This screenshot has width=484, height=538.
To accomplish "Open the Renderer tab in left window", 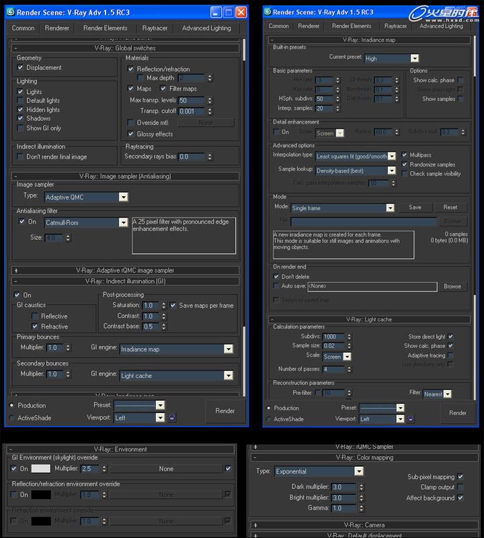I will point(56,28).
